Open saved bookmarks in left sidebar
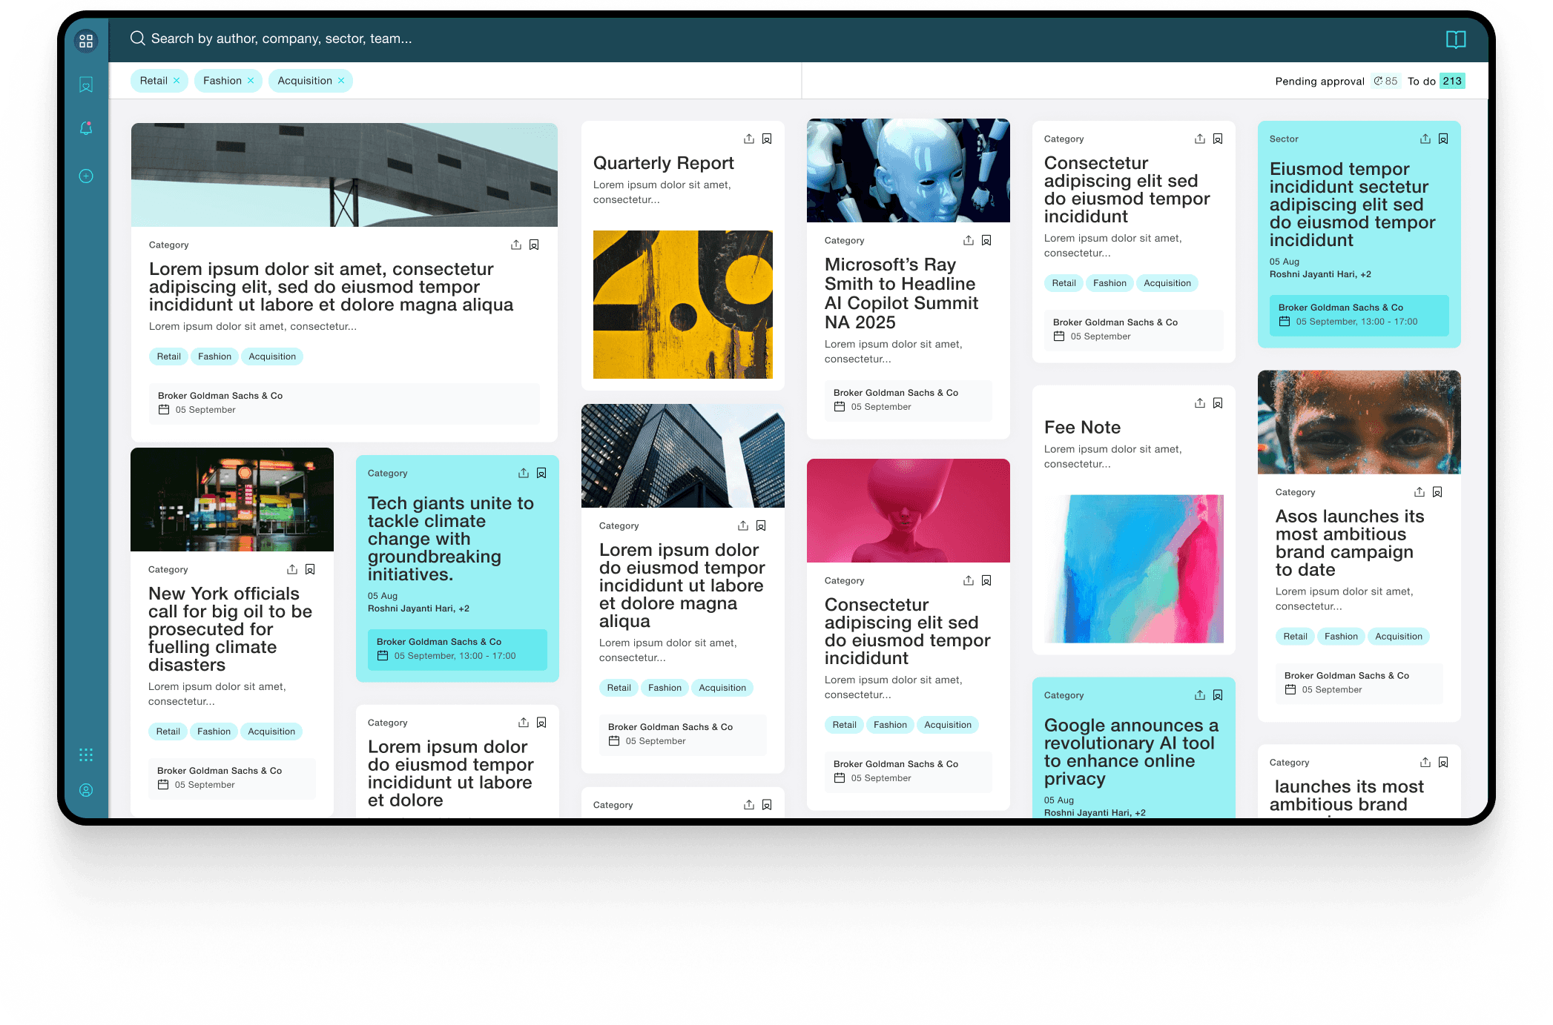 [86, 85]
